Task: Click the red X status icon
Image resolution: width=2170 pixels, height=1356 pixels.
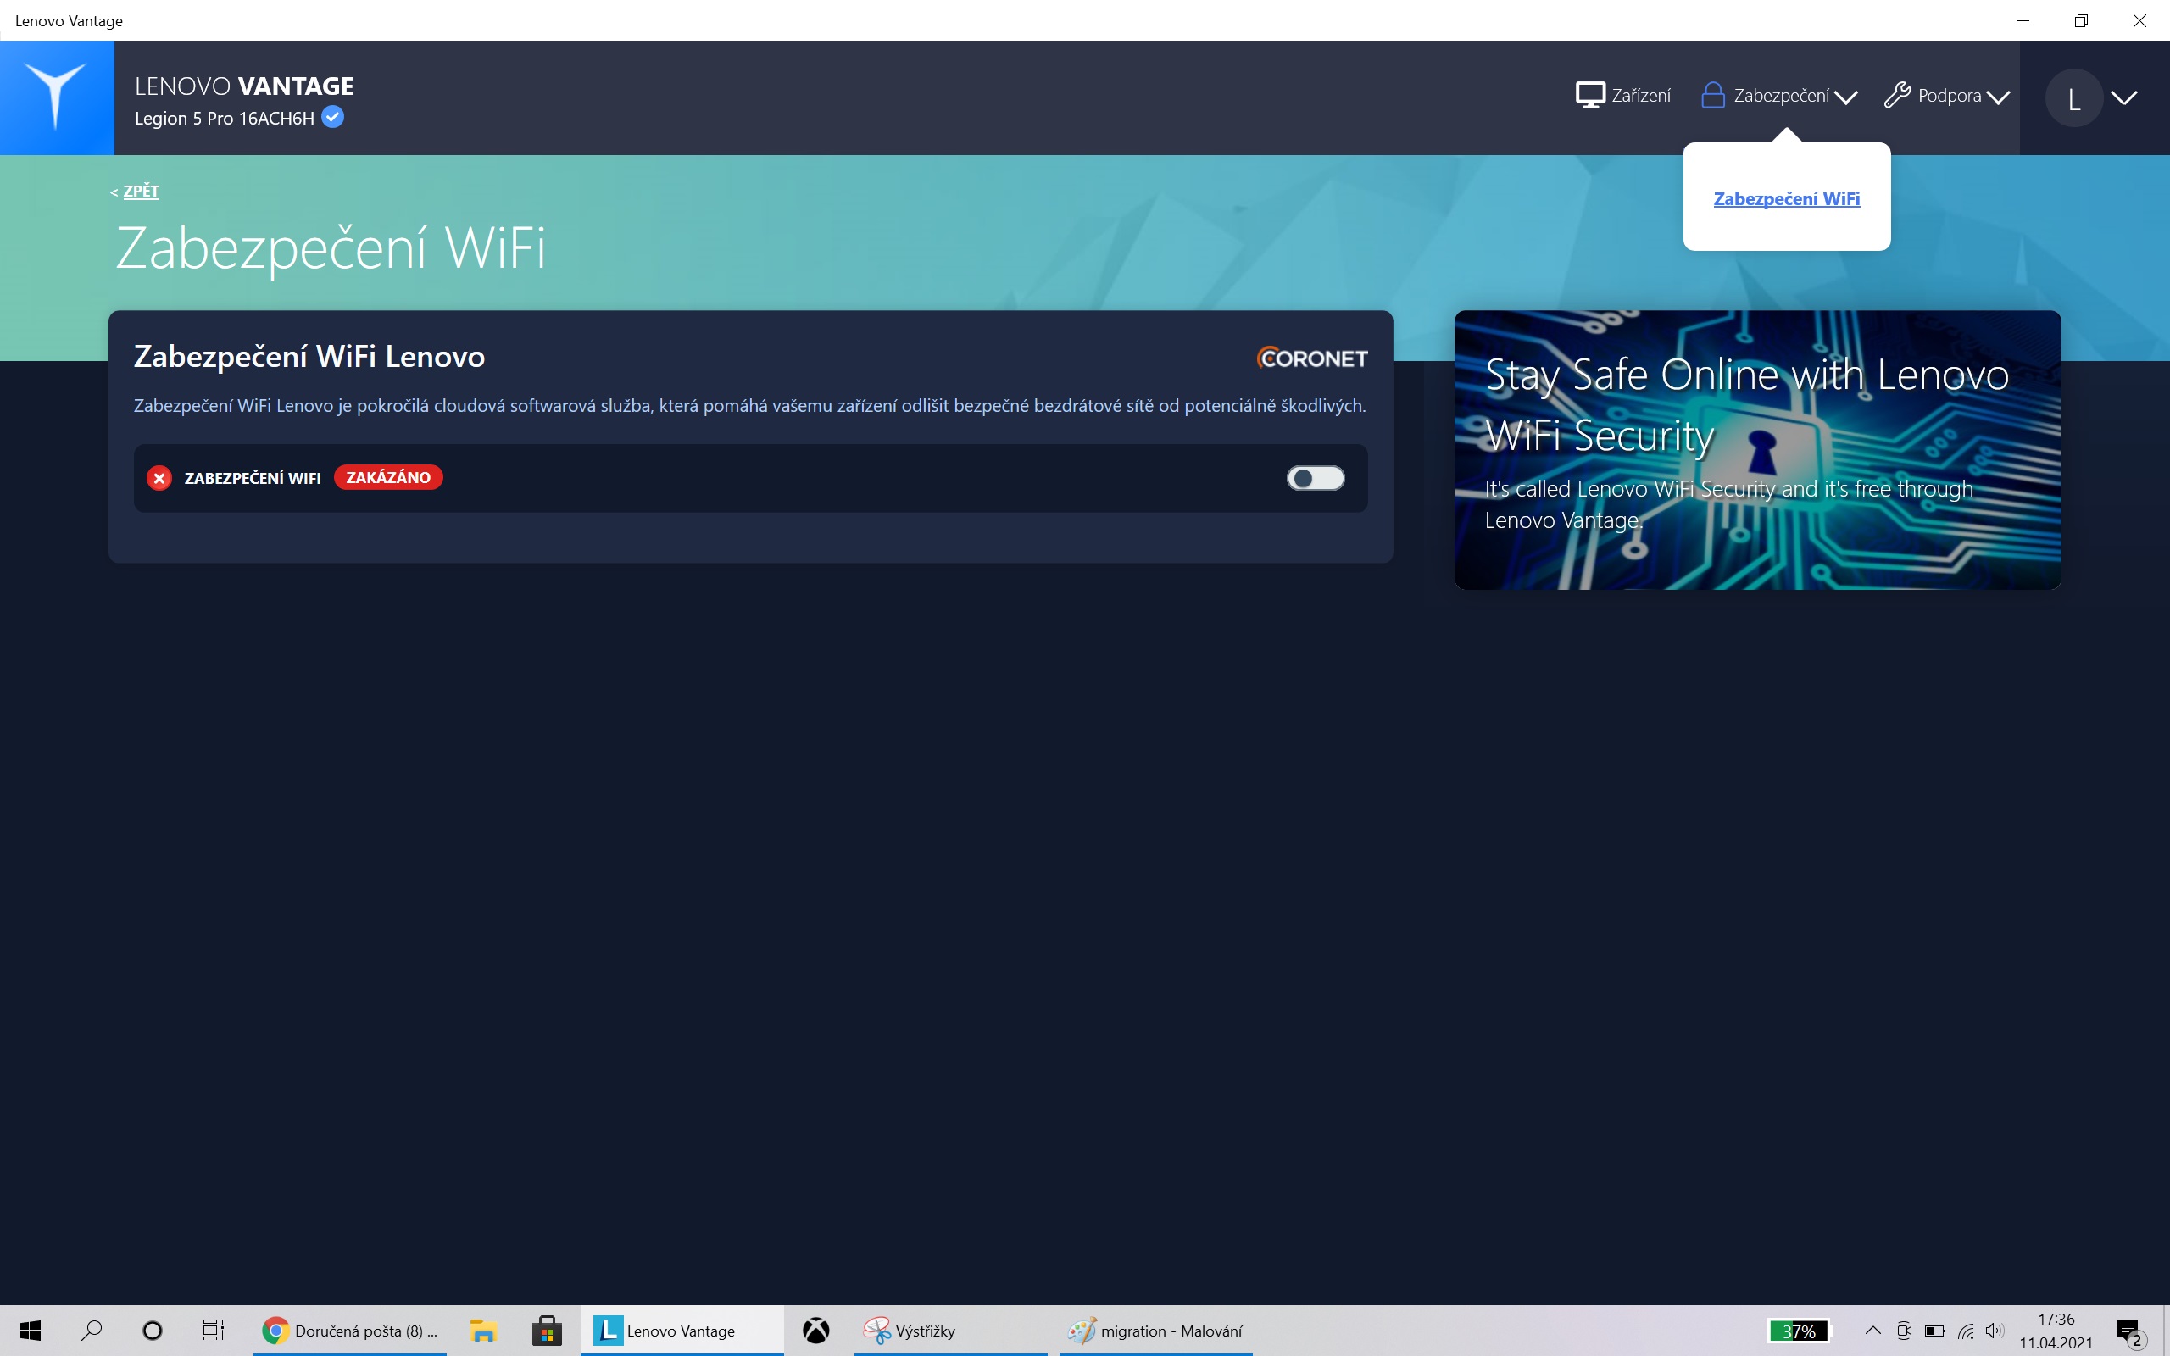Action: click(159, 478)
